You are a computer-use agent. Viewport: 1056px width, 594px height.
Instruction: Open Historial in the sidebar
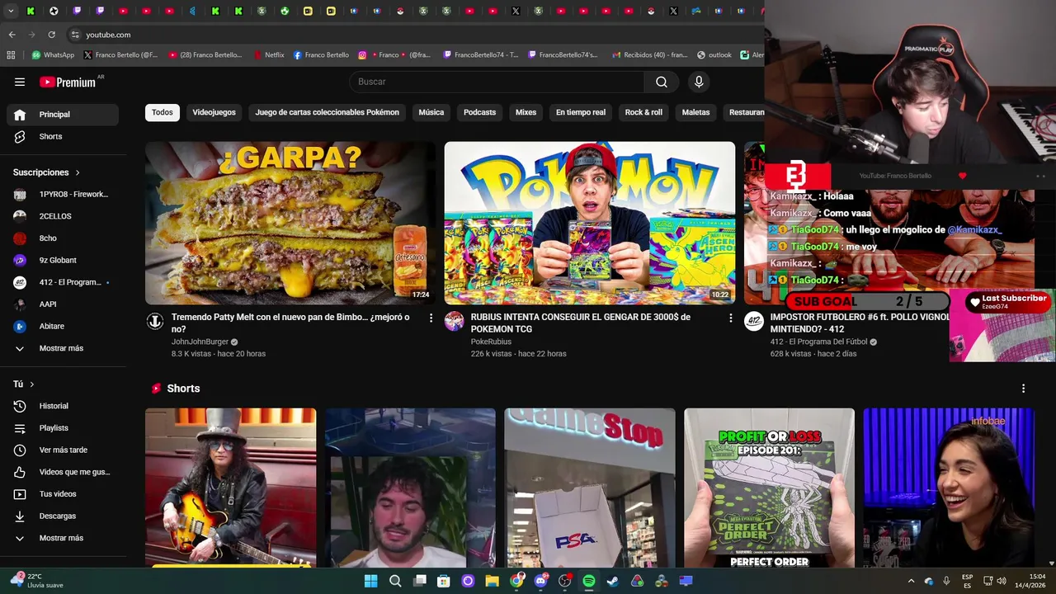click(x=63, y=406)
